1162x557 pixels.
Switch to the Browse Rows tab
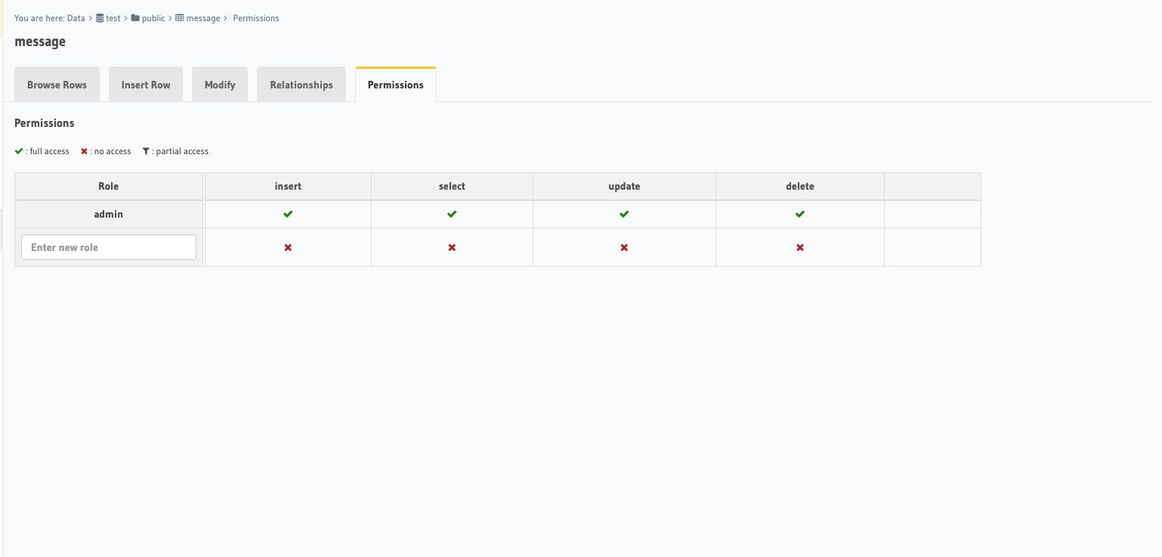(57, 85)
